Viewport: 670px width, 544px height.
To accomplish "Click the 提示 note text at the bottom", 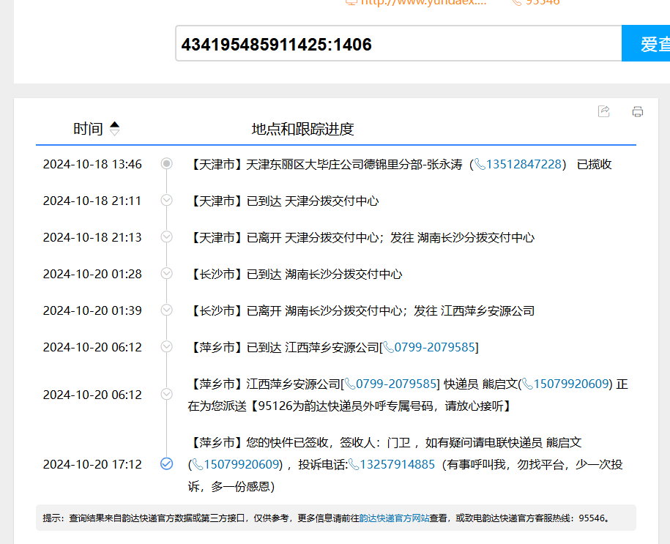I will click(327, 518).
